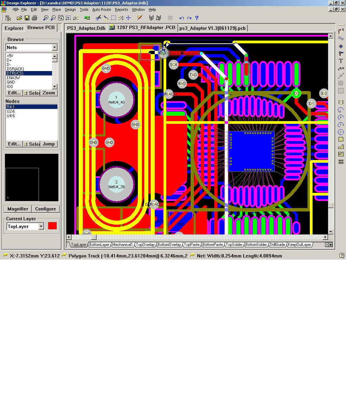Viewport: 346px width, 406px height.
Task: Select the zoom area tool
Action: 68,18
